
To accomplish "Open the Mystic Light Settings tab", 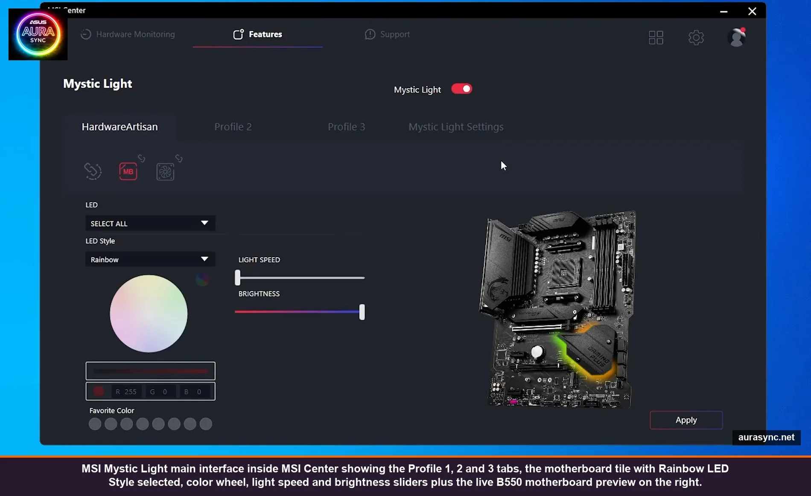I will 456,127.
